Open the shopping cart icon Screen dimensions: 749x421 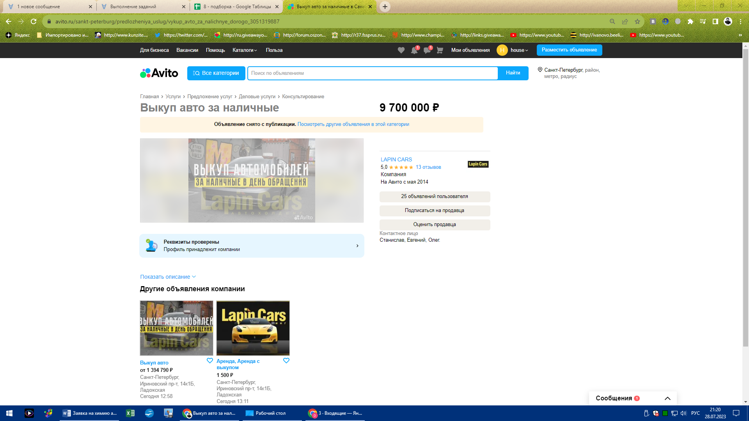click(440, 50)
